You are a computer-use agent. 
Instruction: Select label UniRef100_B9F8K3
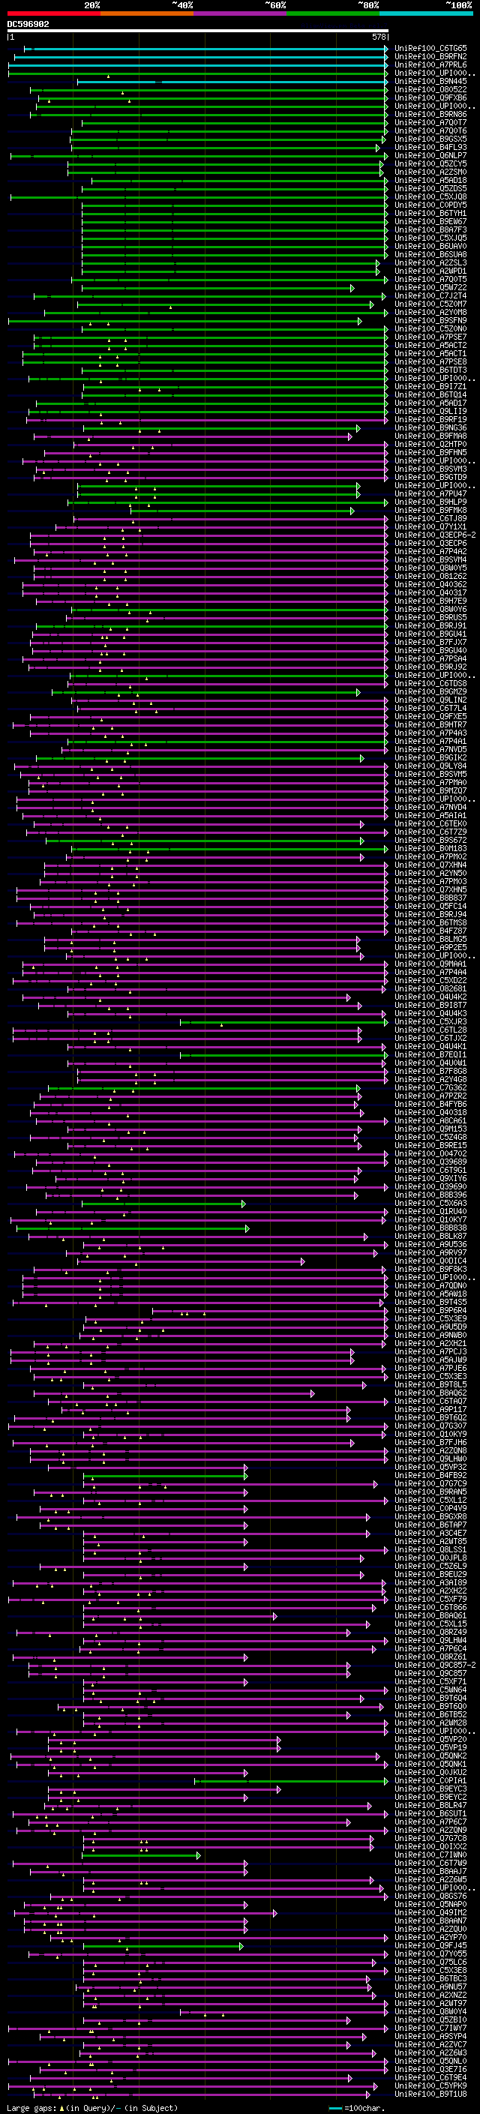430,1270
